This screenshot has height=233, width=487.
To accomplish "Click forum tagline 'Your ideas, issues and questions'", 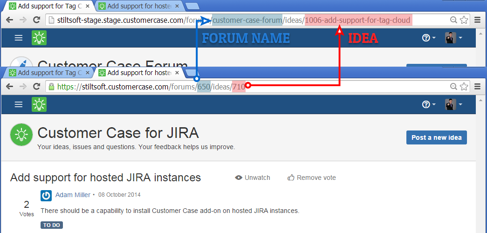I will pos(136,147).
